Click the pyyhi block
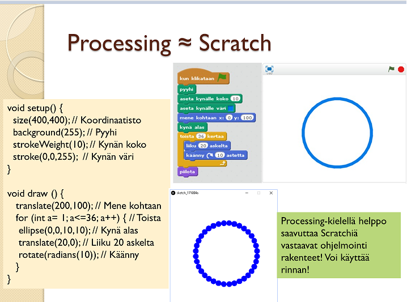The image size is (407, 302). [185, 89]
